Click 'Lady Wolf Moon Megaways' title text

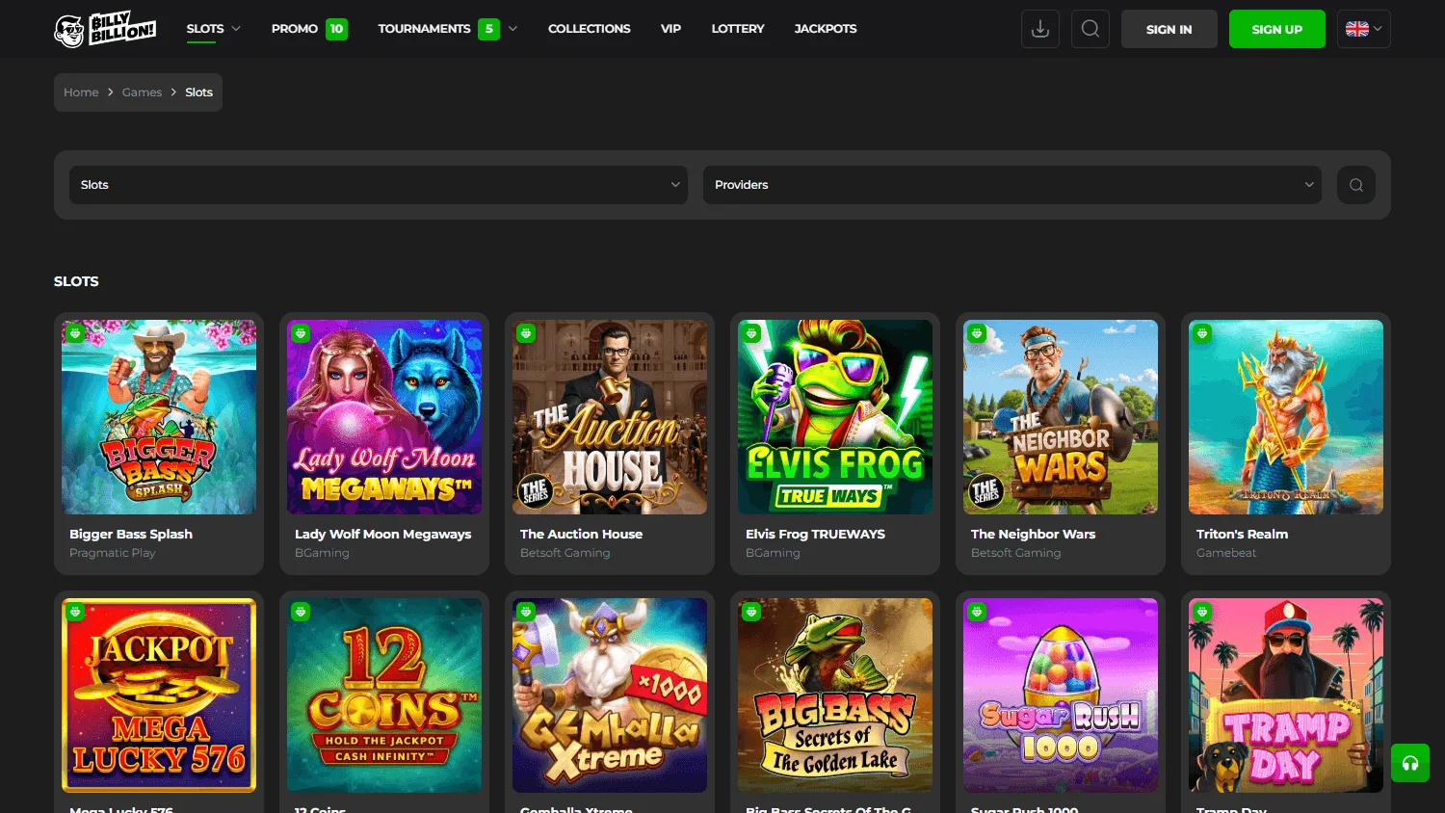click(383, 534)
